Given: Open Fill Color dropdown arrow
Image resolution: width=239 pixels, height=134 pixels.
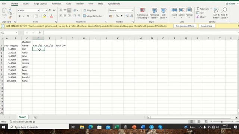Looking at the screenshot, I should pos(47,16).
